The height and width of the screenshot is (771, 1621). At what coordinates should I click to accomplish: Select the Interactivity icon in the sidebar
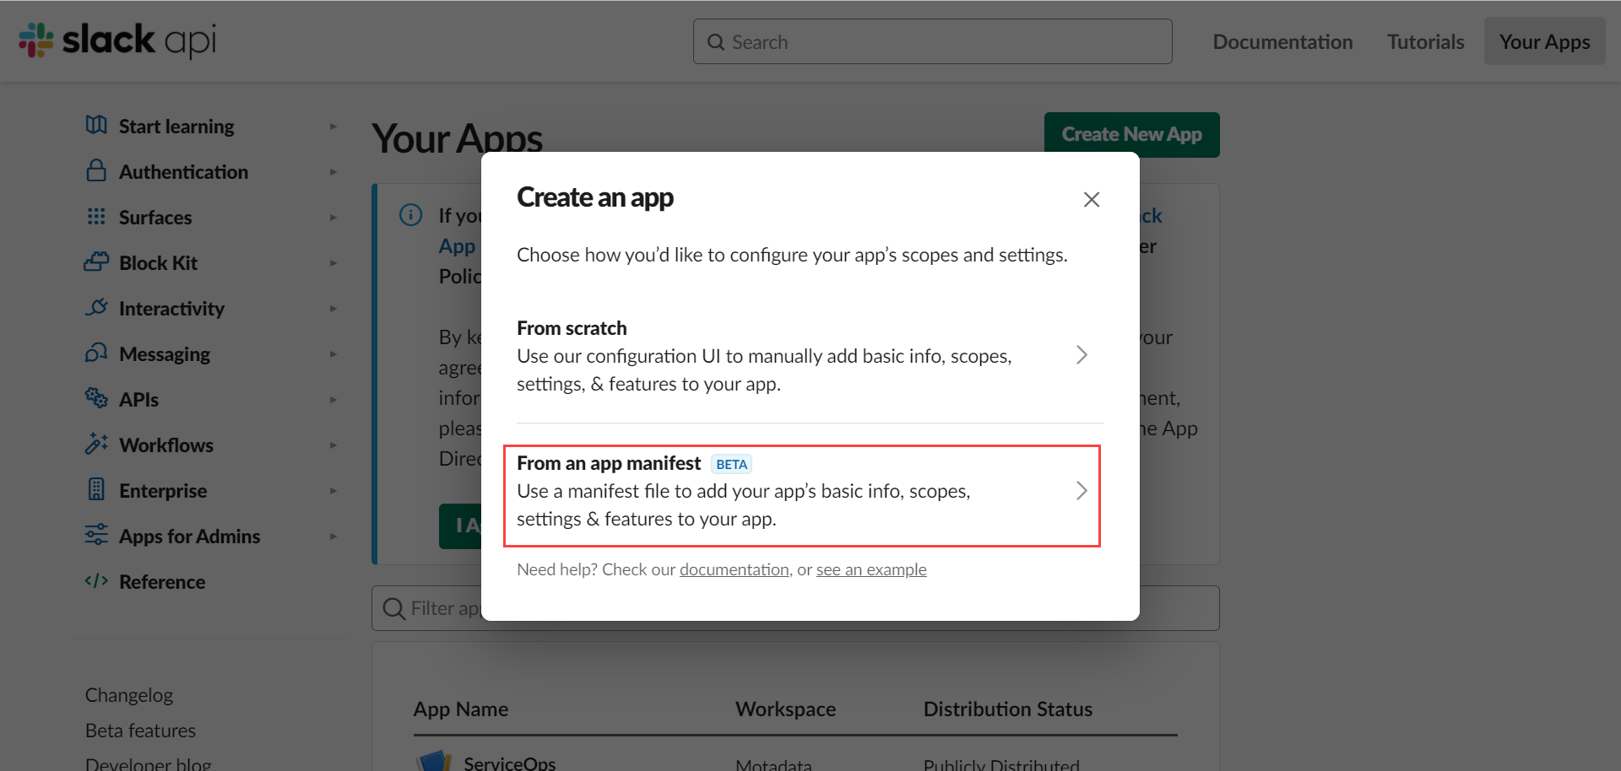[x=95, y=308]
